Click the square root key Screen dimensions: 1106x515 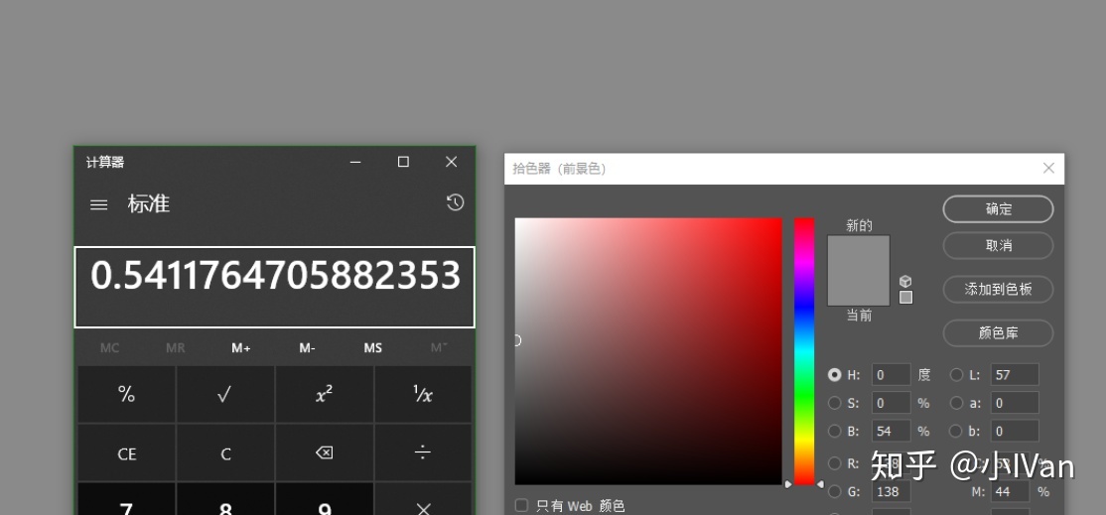[x=225, y=394]
